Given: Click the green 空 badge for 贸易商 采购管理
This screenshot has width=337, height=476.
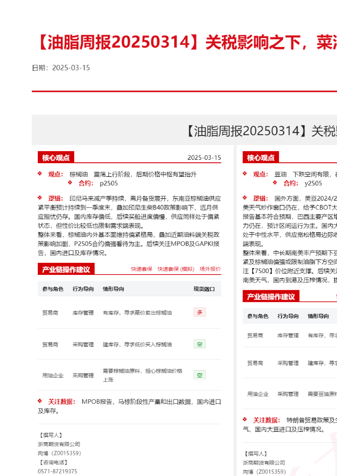Looking at the screenshot, I should (200, 344).
